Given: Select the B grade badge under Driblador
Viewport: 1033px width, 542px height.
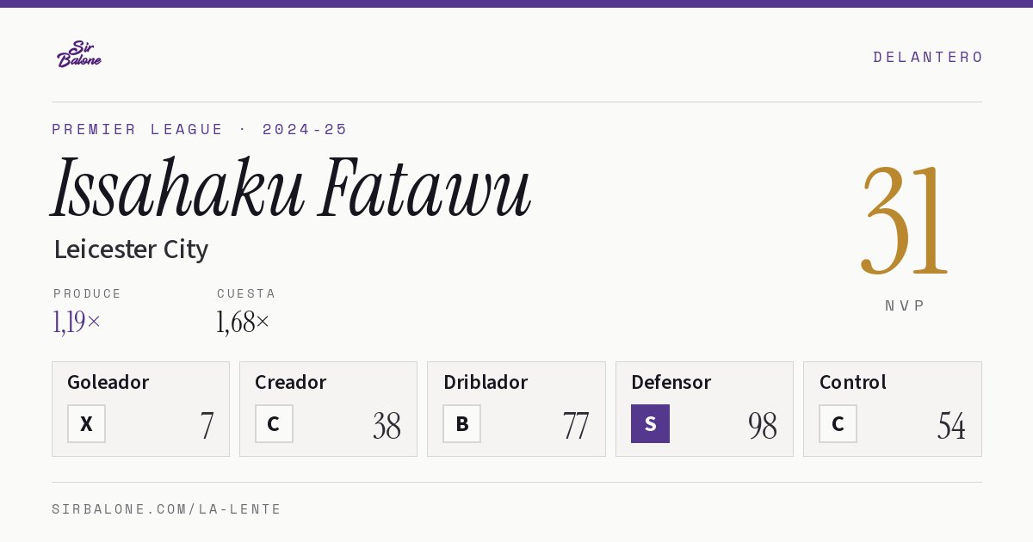Looking at the screenshot, I should point(462,423).
